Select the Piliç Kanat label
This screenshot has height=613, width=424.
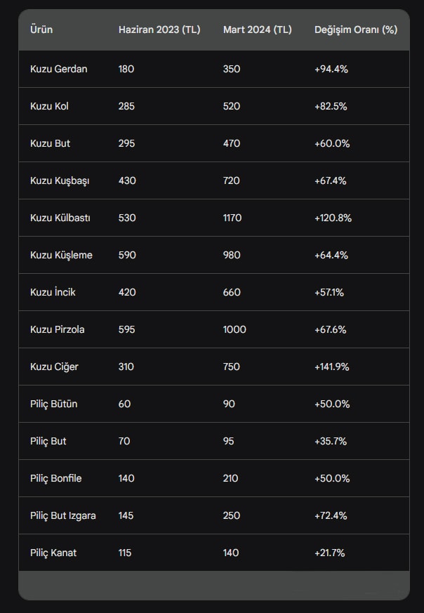tap(53, 553)
